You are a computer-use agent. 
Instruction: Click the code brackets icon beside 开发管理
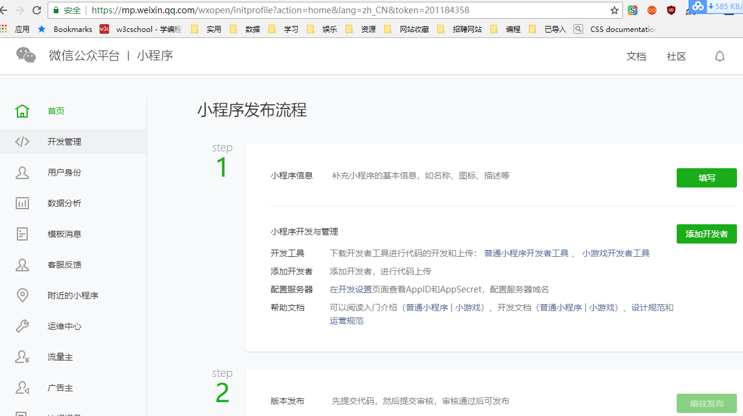coord(22,142)
